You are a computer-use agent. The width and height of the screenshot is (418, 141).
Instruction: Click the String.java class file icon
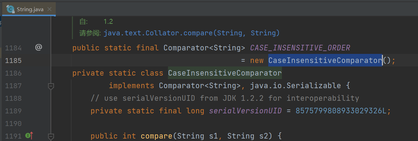tap(11, 9)
